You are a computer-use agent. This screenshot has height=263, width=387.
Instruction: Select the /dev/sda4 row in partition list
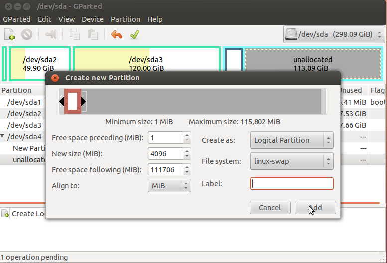[x=23, y=136]
